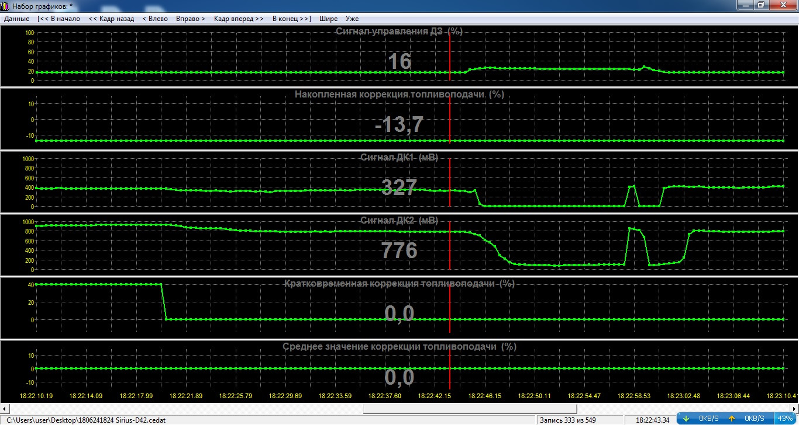Go one frame back with Кадр назад
The image size is (799, 425).
click(111, 19)
